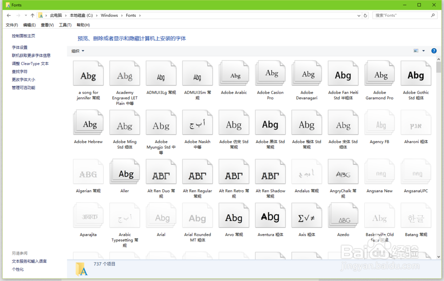Select the Adobe Naskh font icon
Image resolution: width=444 pixels, height=281 pixels.
point(198,122)
